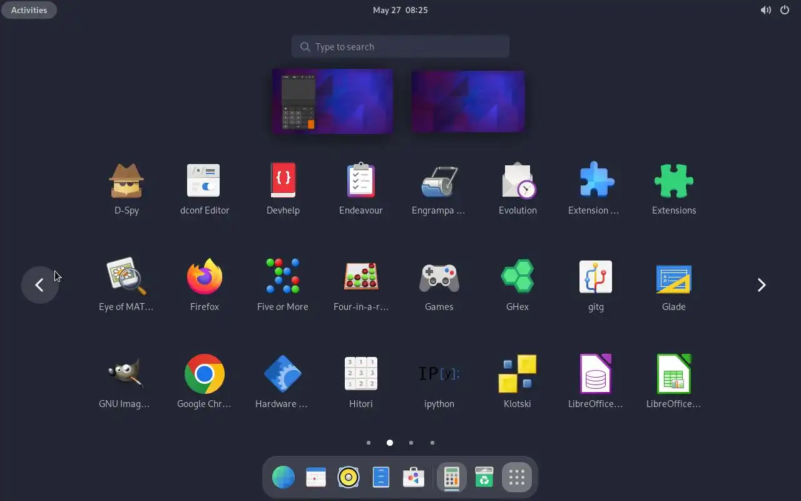Open Engrampa archive manager
This screenshot has height=501, width=801.
(x=439, y=189)
